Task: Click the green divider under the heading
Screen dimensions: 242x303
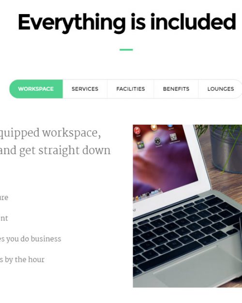Action: coord(126,49)
